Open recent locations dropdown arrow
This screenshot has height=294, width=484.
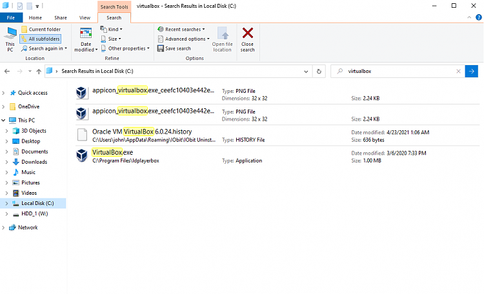point(30,72)
